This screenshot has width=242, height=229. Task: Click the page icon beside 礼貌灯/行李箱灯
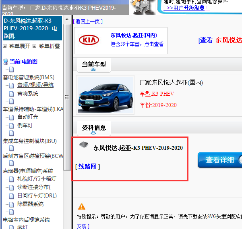point(12,179)
